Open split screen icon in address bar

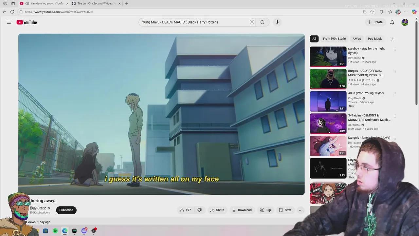pyautogui.click(x=365, y=12)
